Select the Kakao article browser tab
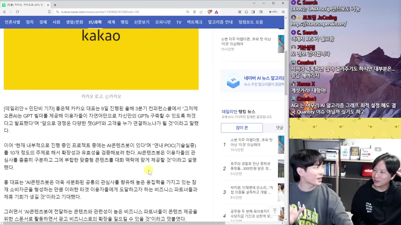 pos(26,5)
